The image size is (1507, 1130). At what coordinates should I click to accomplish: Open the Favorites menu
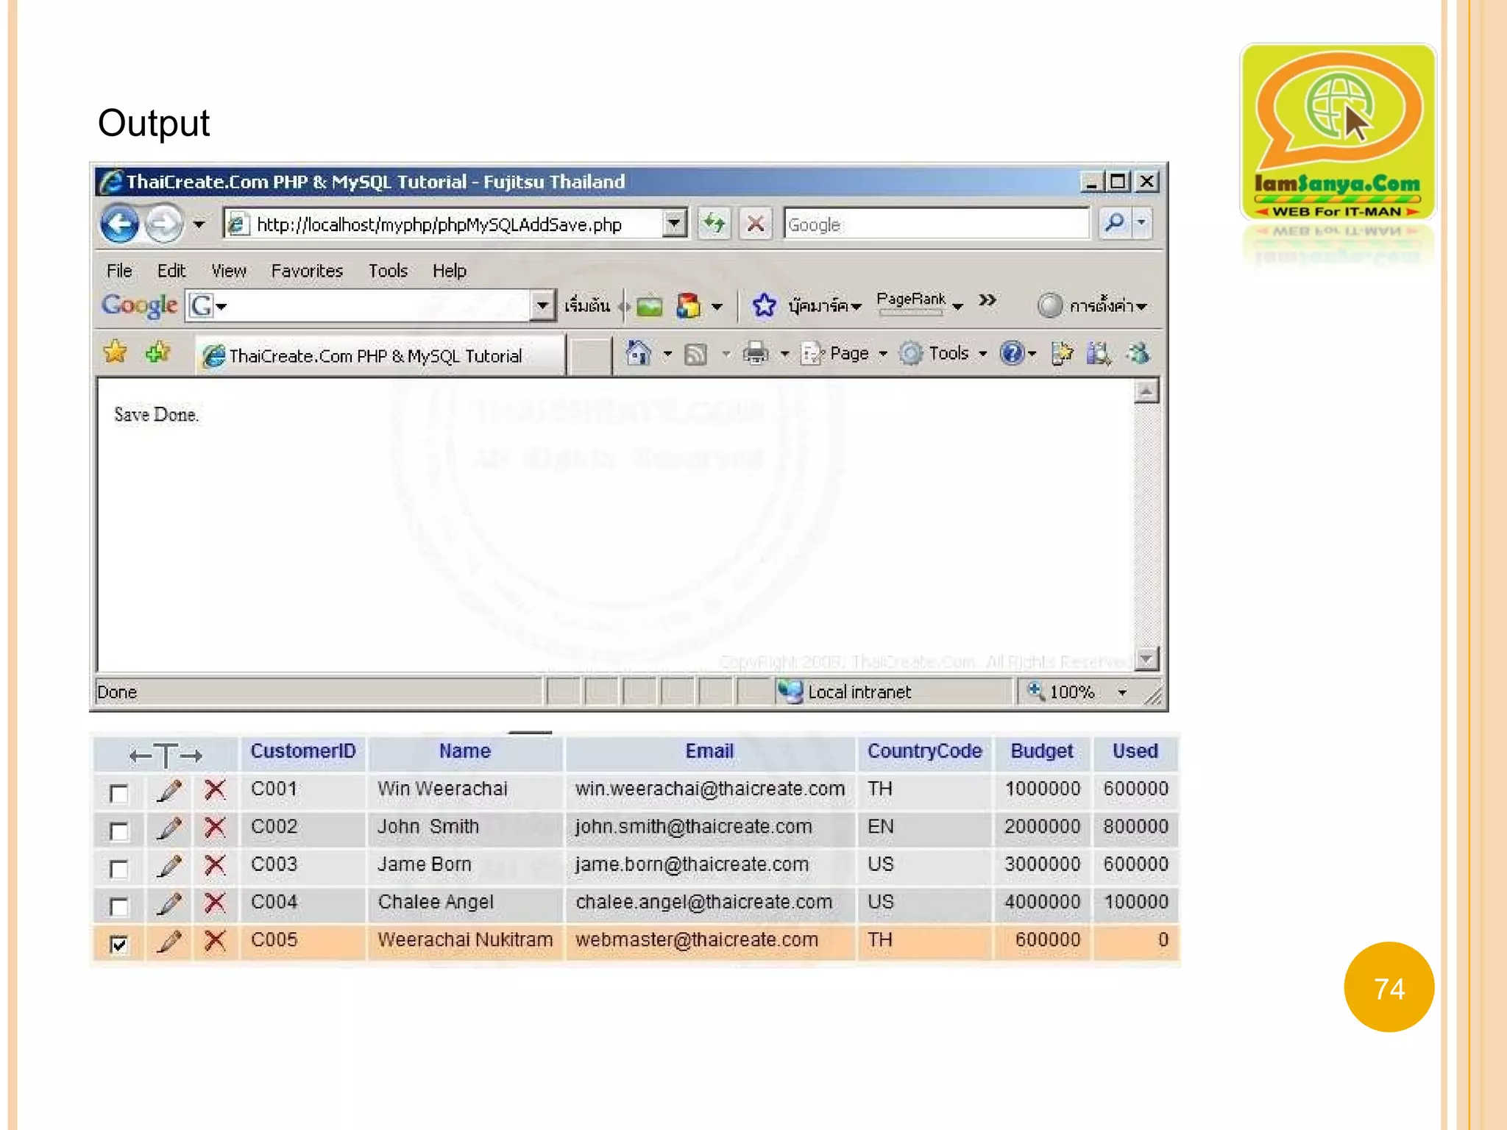tap(306, 271)
